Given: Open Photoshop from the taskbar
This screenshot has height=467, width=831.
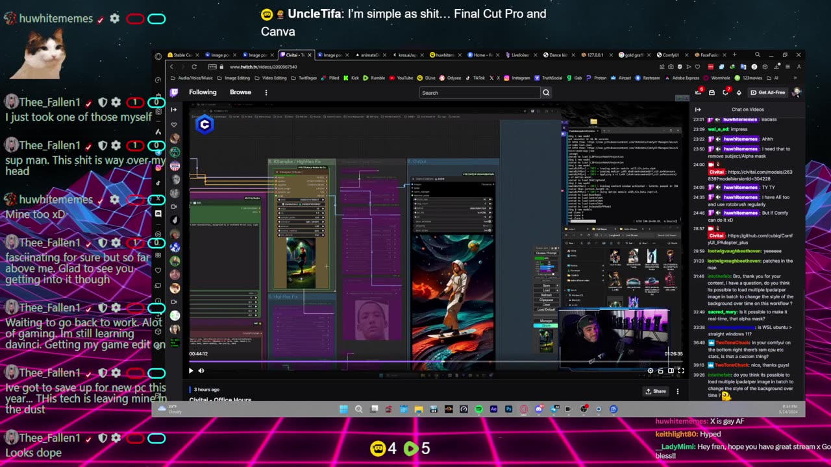Looking at the screenshot, I should tap(508, 409).
